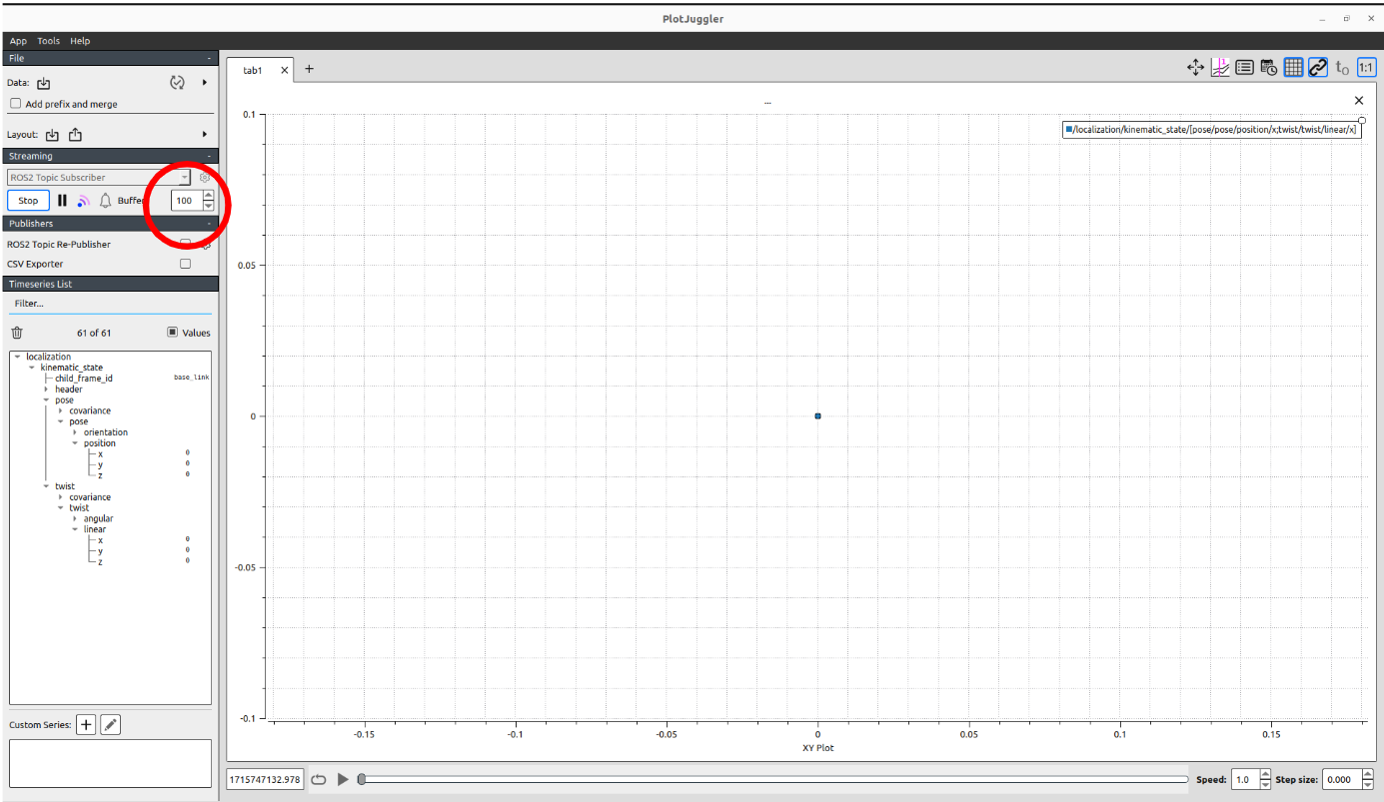Click the Filter text field

(x=110, y=304)
